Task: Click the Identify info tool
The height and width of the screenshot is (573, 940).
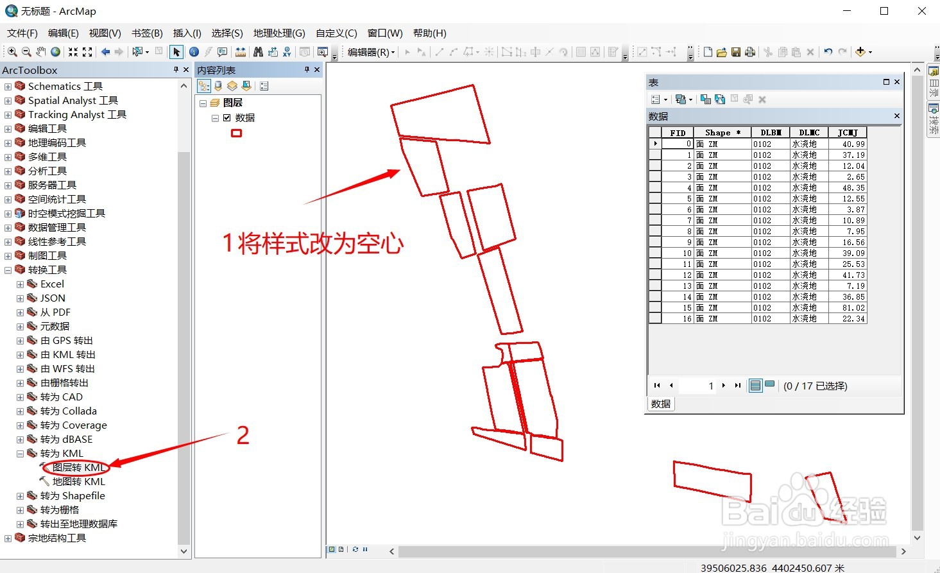Action: coord(194,51)
